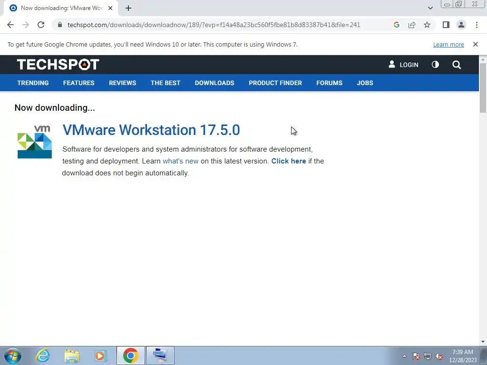The width and height of the screenshot is (487, 365).
Task: Open the REVIEWS menu
Action: (x=122, y=83)
